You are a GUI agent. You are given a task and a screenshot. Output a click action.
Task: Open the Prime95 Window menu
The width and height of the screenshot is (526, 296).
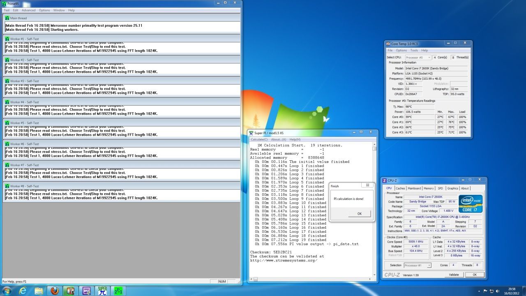click(x=59, y=10)
